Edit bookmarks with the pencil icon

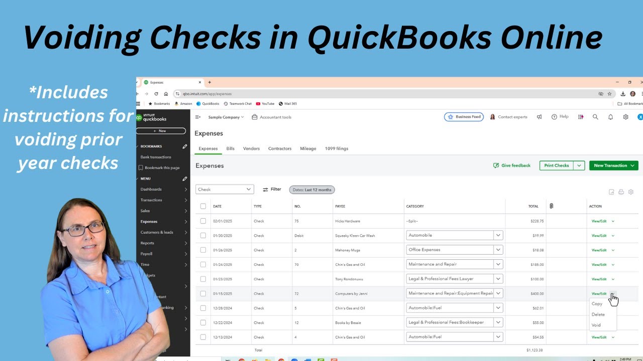click(x=184, y=146)
